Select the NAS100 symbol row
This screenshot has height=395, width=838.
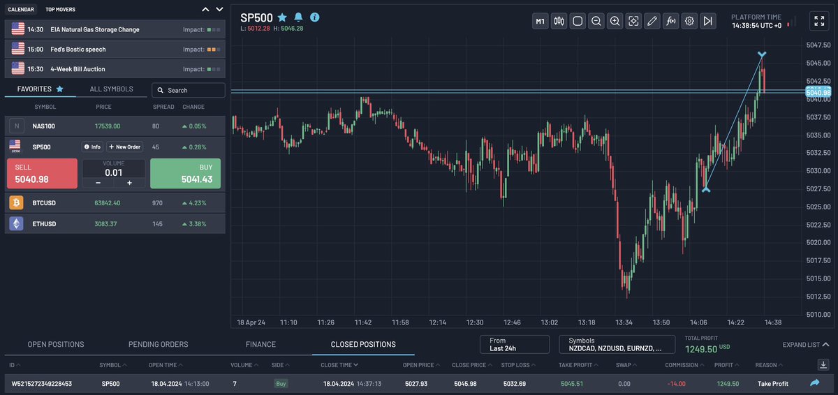[x=115, y=126]
